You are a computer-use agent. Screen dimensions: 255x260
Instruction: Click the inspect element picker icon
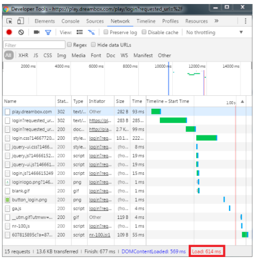click(x=10, y=21)
